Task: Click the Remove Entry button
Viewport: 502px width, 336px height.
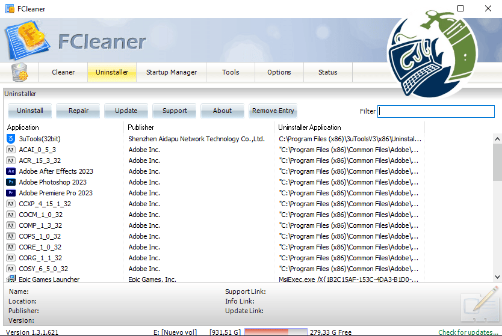Action: tap(273, 111)
